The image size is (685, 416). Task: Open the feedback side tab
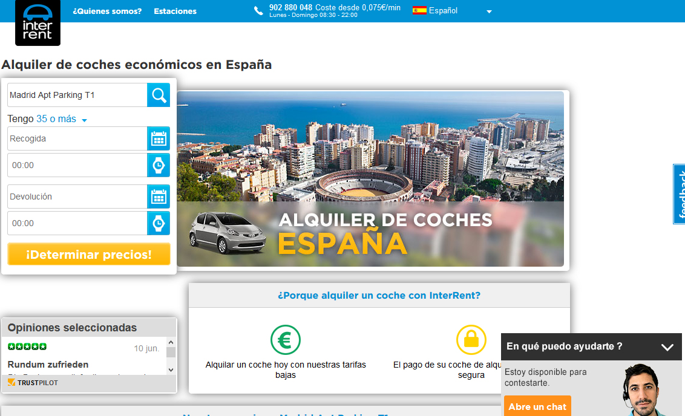click(x=680, y=194)
